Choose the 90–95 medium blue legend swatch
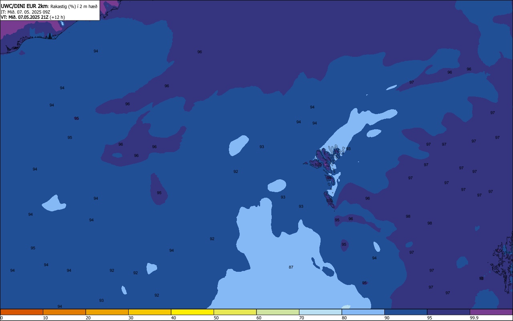Viewport: 513px width, 321px height. click(406, 312)
